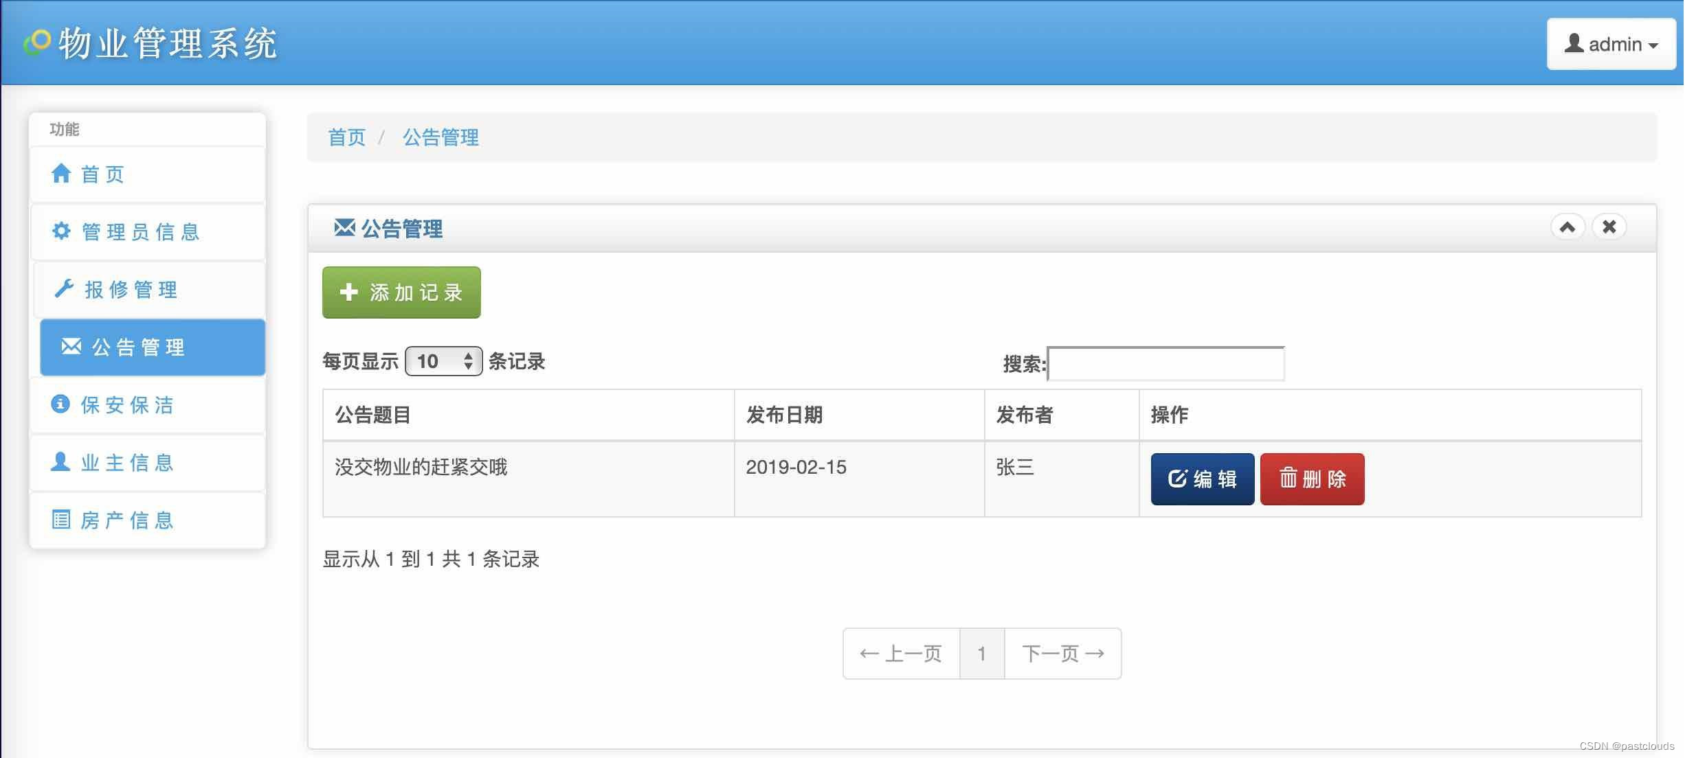Close the 公告管理 panel with X
The image size is (1685, 758).
1609,227
